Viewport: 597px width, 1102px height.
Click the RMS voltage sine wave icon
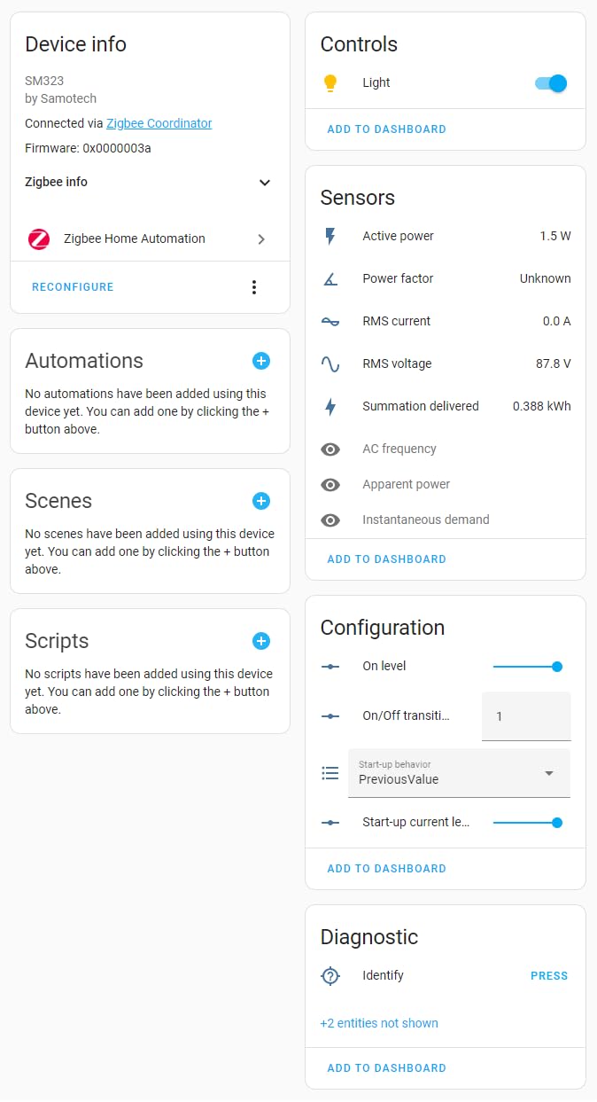(330, 364)
